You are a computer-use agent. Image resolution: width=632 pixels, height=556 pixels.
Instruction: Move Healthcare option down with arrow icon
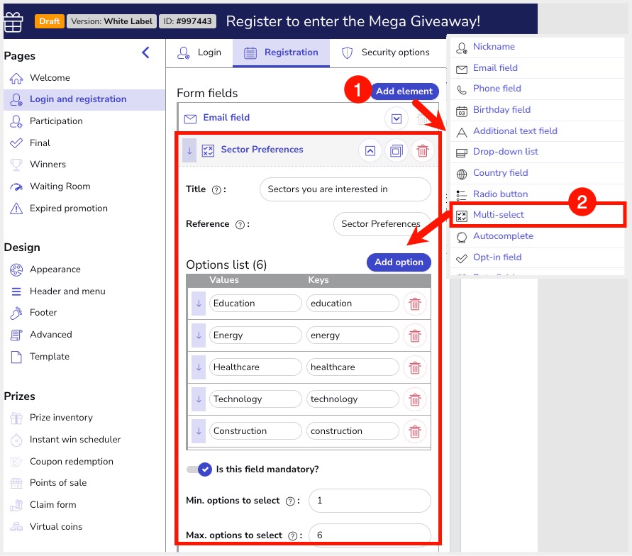199,367
